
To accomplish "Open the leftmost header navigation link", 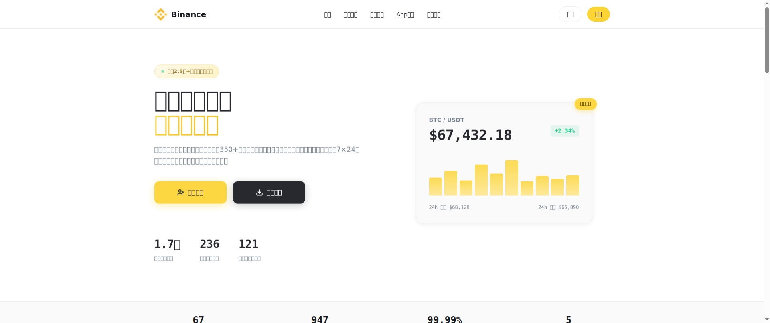I will [x=328, y=15].
